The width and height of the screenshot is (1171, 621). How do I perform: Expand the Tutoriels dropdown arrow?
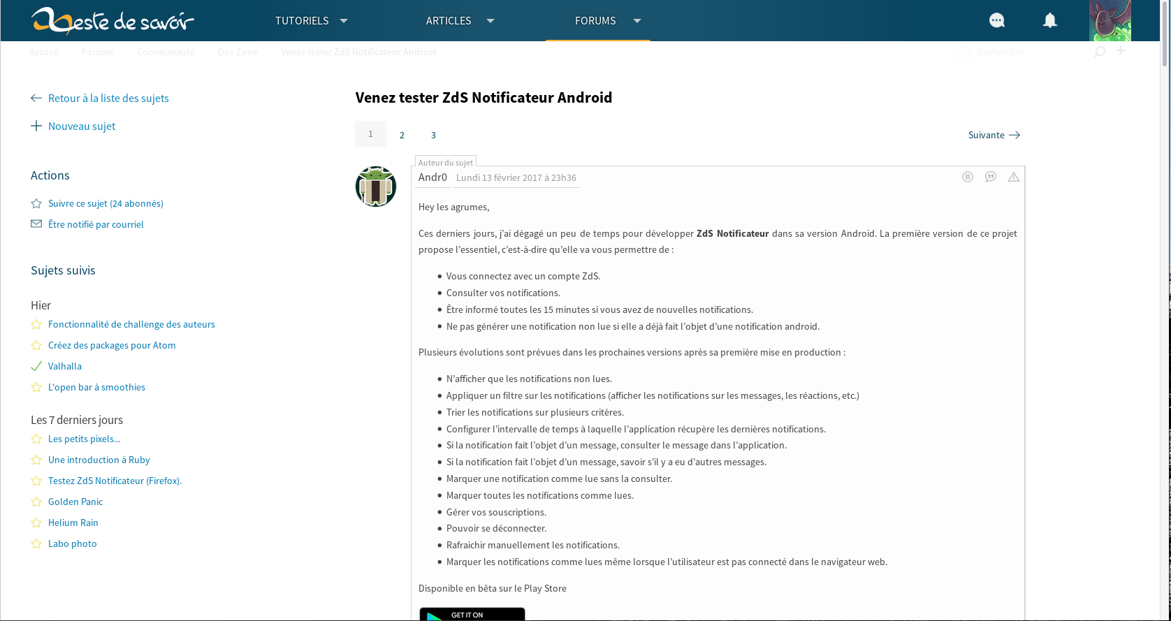(x=344, y=21)
